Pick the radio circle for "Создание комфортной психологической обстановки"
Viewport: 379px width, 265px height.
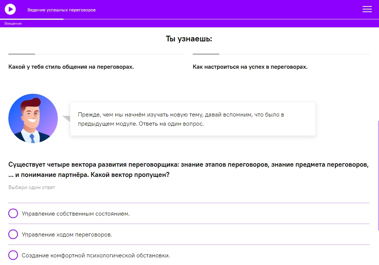(x=13, y=255)
